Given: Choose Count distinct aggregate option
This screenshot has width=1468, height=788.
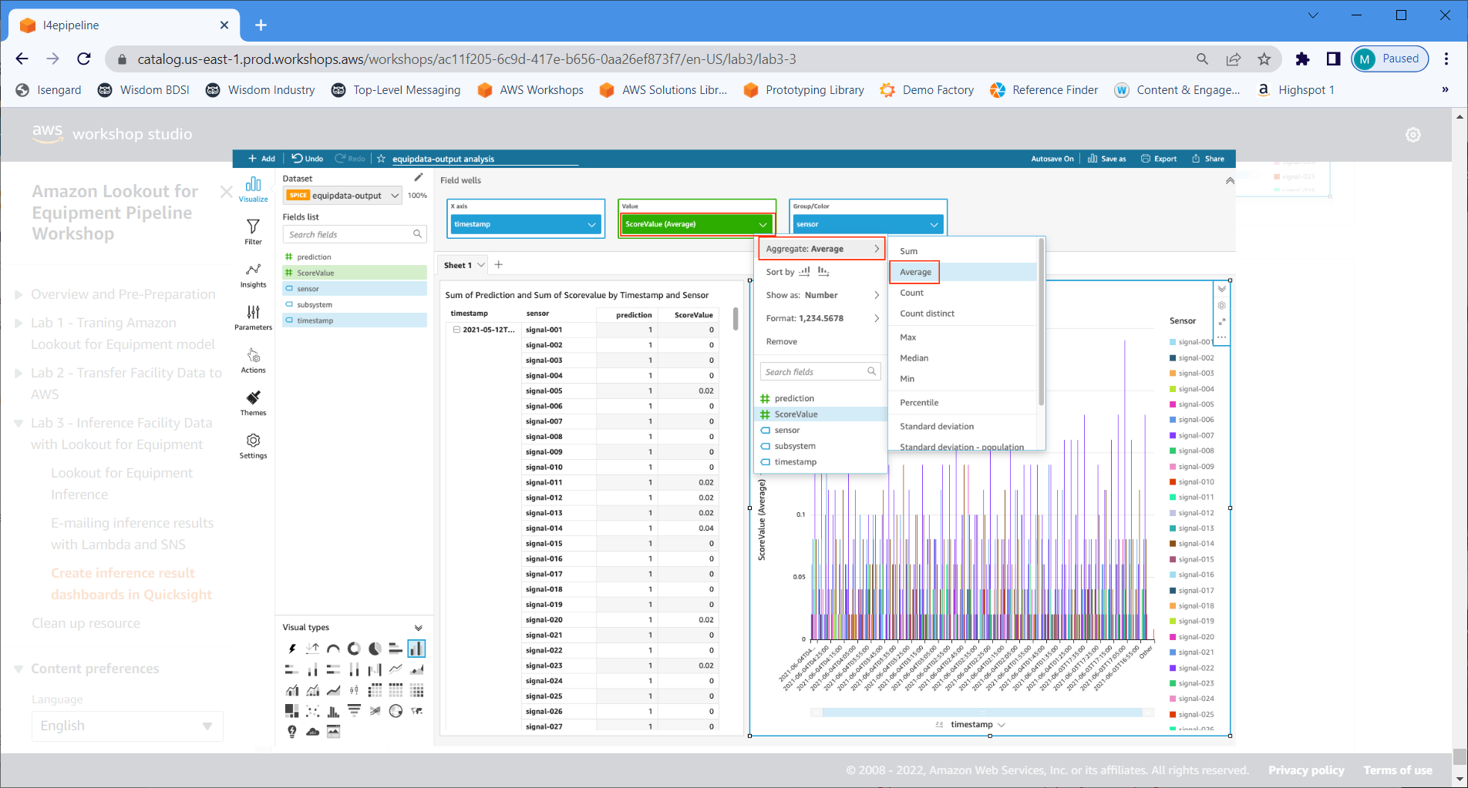Looking at the screenshot, I should [x=927, y=314].
